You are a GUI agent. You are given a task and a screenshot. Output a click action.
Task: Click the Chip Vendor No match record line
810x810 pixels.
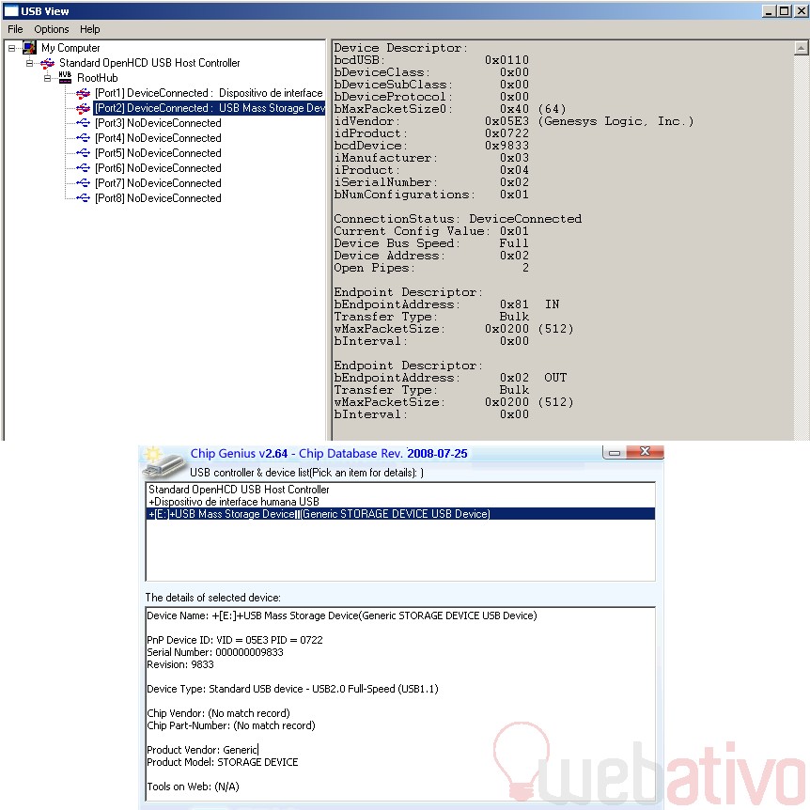[x=219, y=713]
